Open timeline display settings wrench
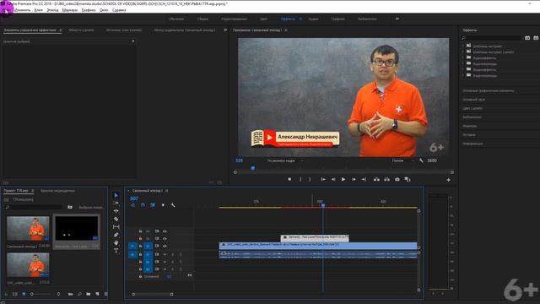 coord(172,205)
